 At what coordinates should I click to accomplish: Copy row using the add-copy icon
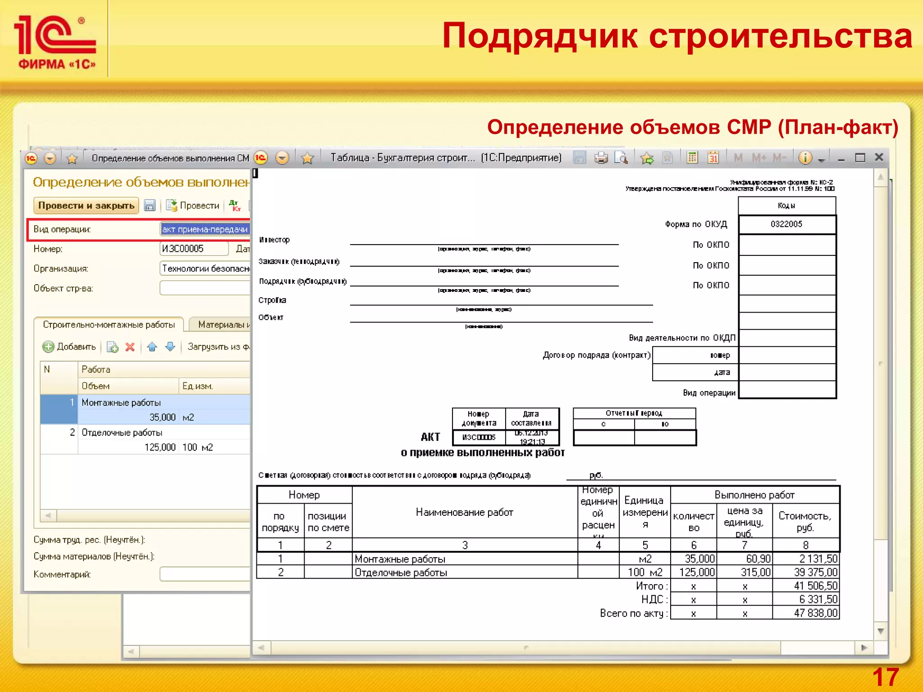[112, 347]
